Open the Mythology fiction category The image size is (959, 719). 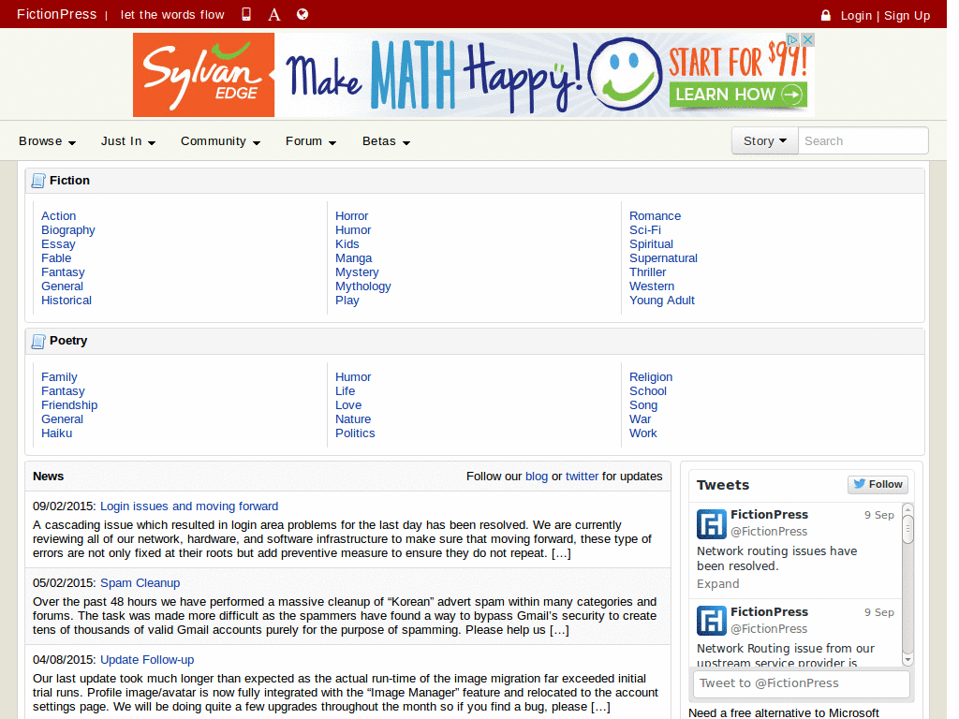(362, 286)
